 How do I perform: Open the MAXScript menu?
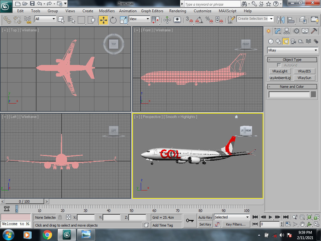tap(228, 11)
